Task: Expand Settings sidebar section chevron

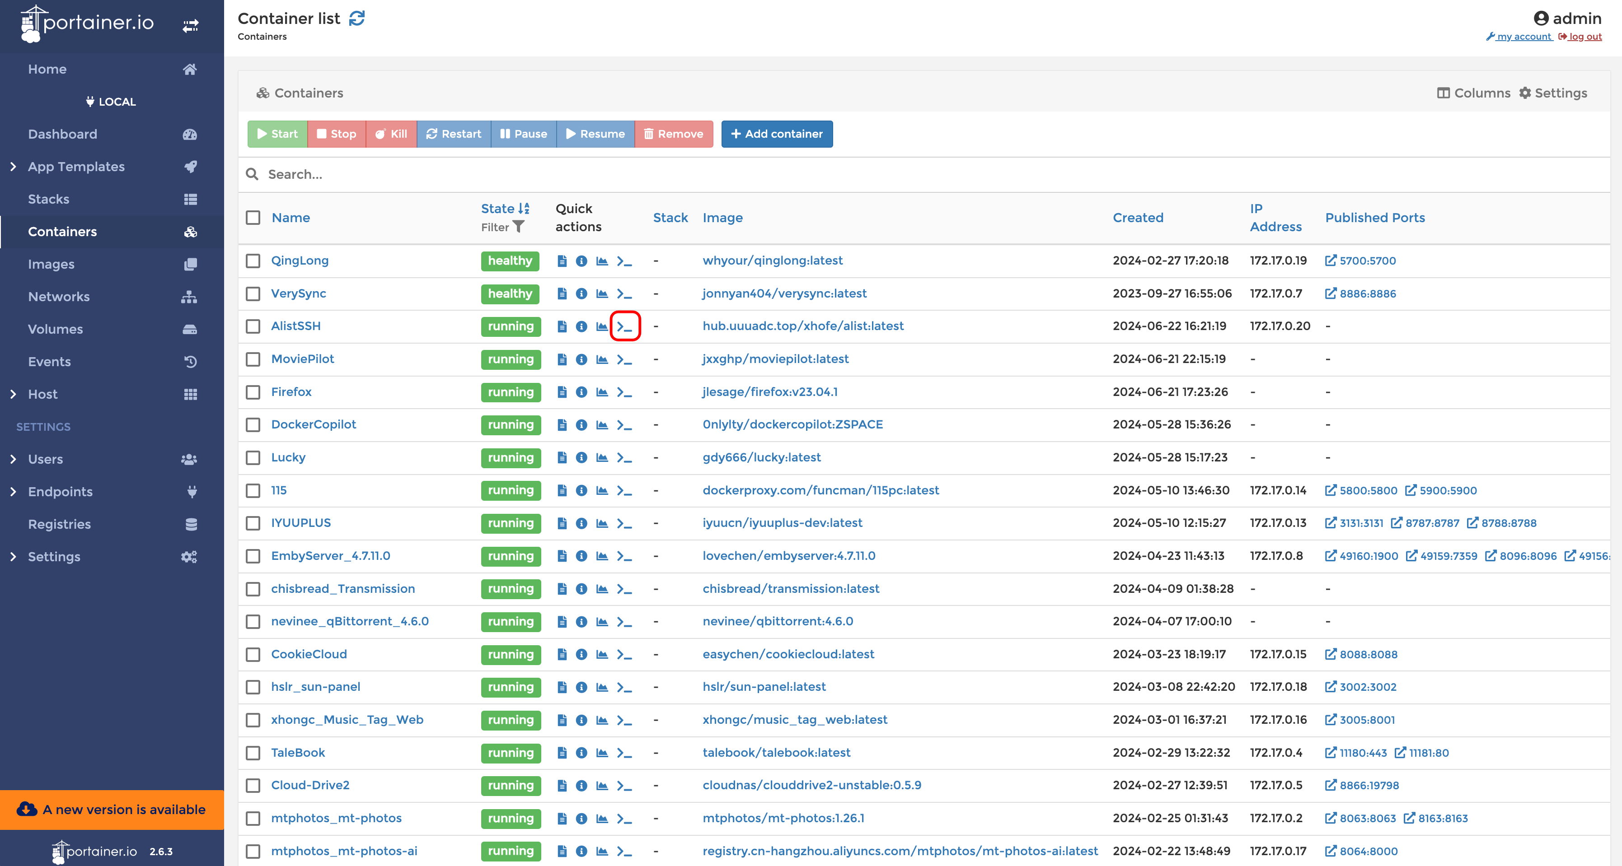Action: click(13, 557)
